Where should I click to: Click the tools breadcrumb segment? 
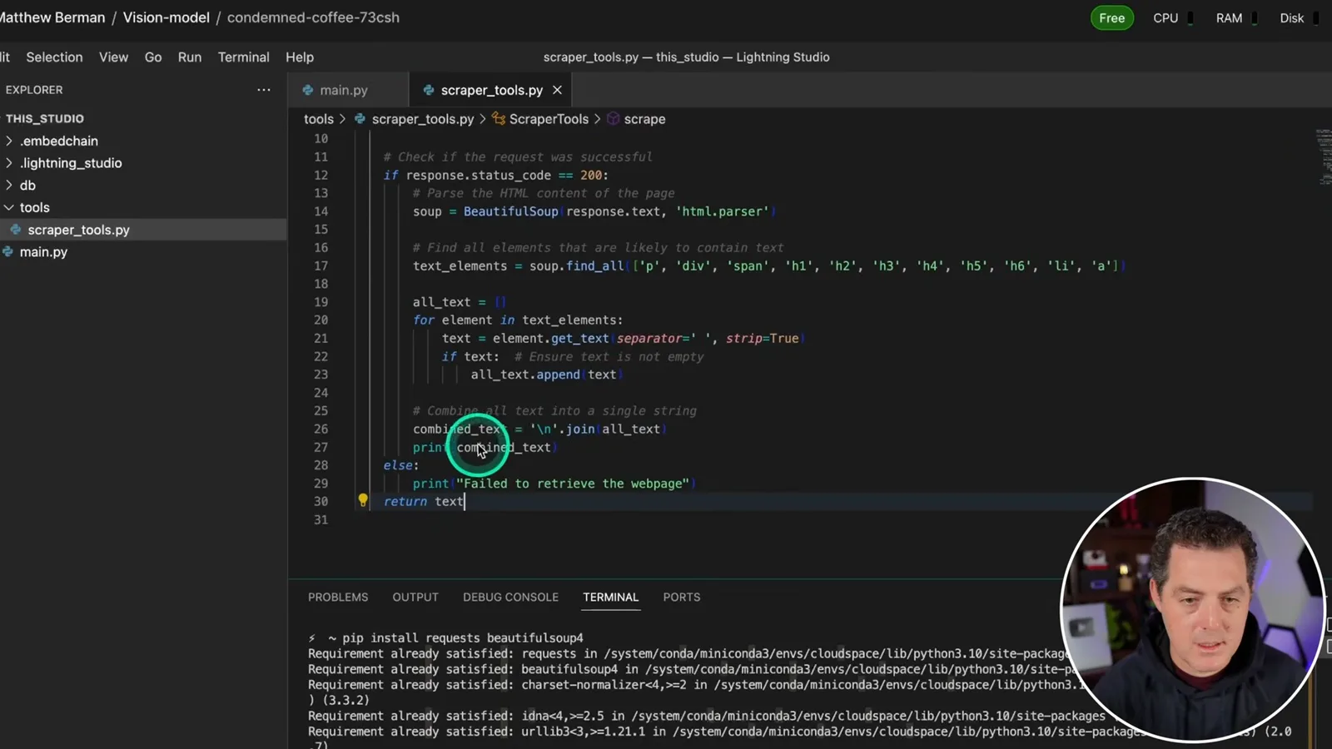318,119
